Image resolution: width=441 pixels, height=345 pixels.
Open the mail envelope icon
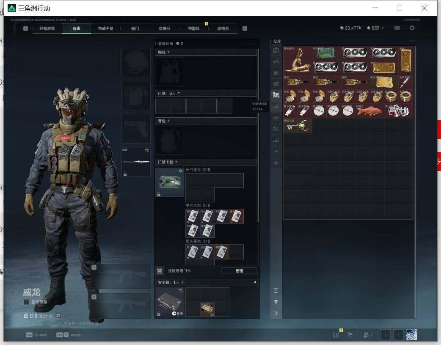coord(397,28)
